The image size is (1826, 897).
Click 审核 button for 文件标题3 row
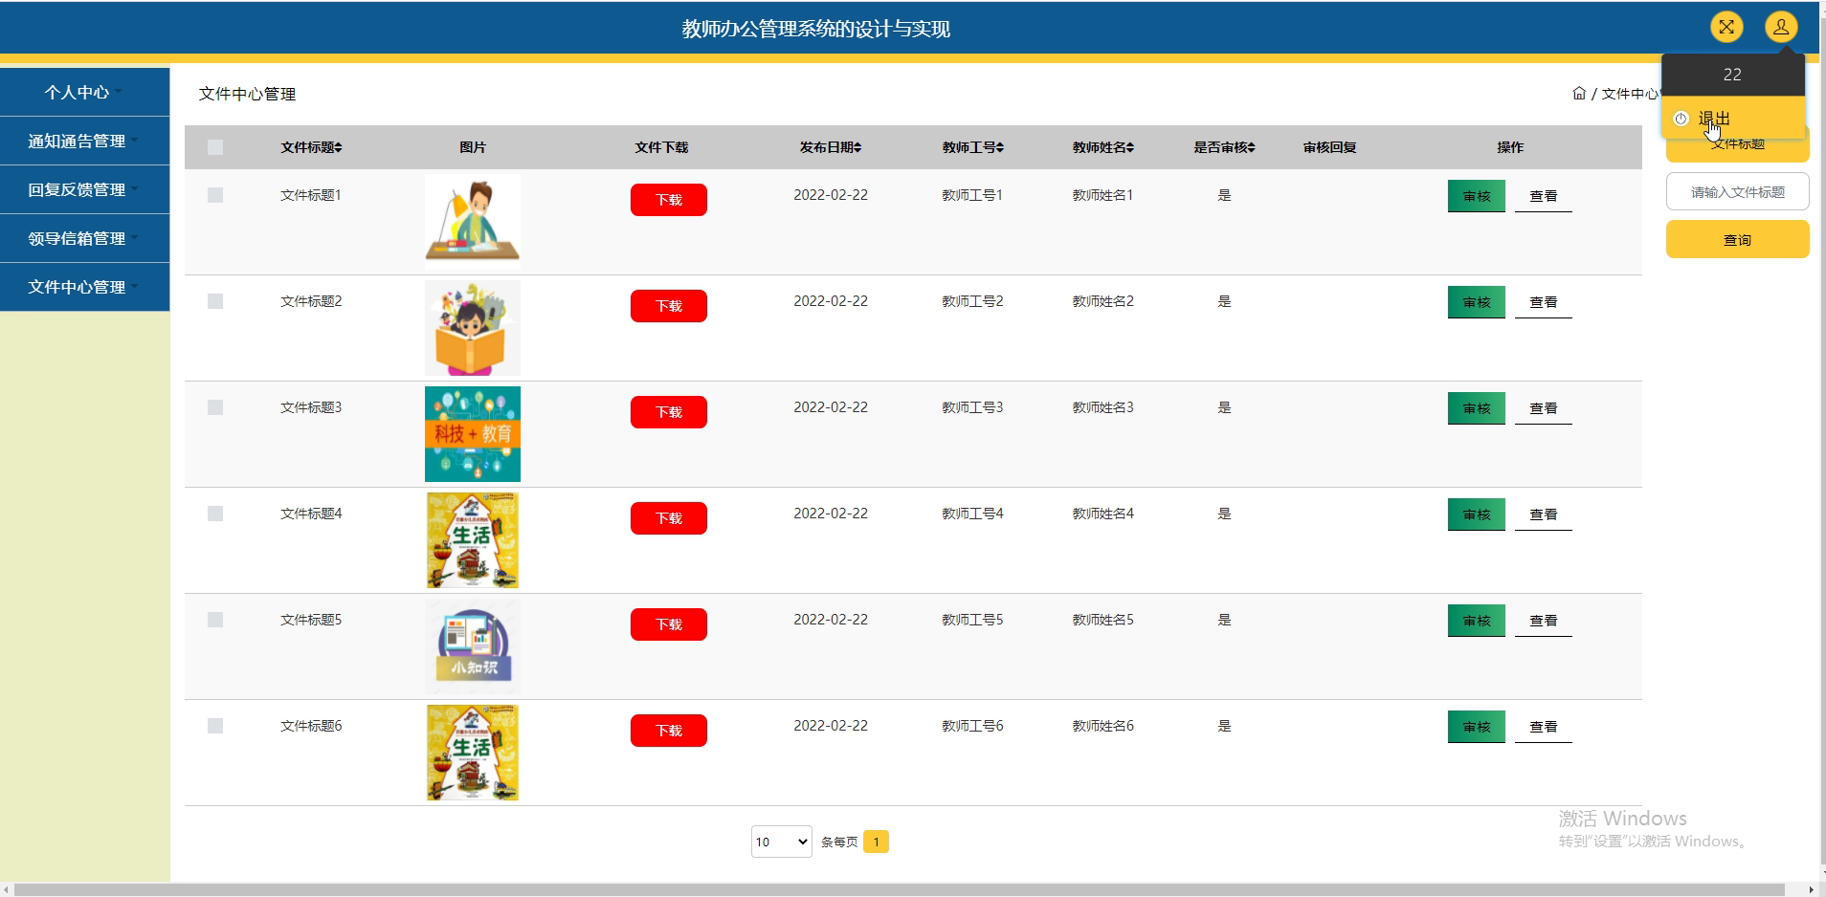coord(1477,408)
